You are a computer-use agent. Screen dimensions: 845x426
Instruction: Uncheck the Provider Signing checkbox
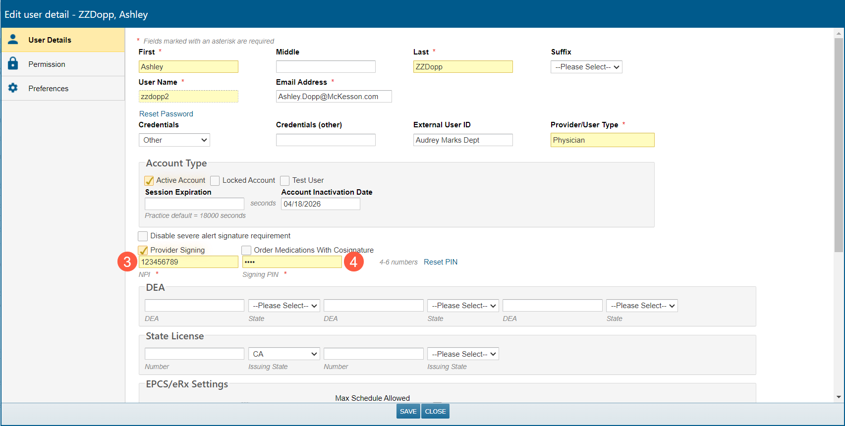click(x=143, y=251)
